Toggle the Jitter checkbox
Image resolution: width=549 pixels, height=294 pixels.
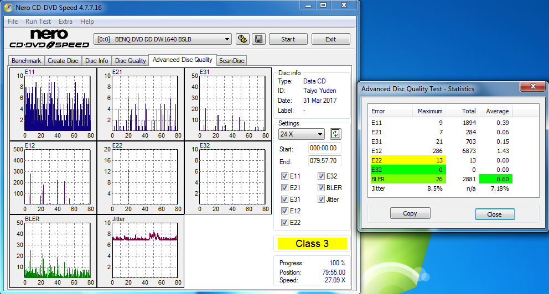[x=321, y=200]
